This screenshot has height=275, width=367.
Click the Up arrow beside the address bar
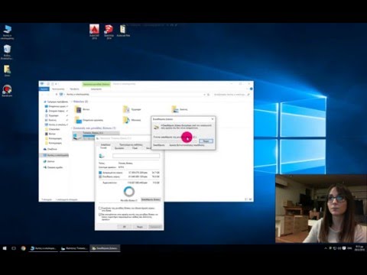(x=57, y=95)
